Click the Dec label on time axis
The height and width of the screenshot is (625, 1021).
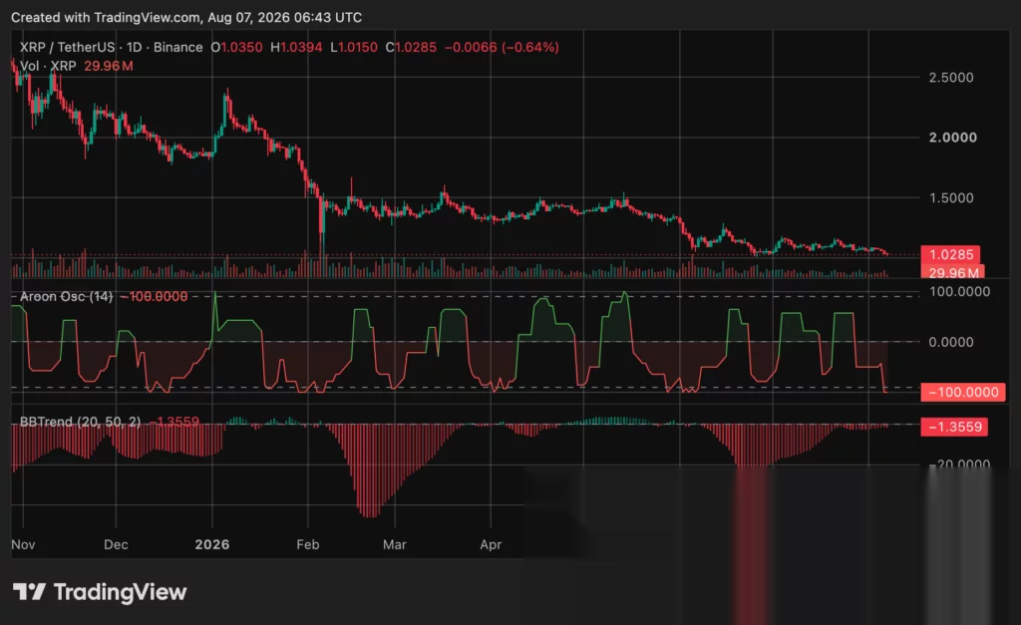tap(116, 544)
